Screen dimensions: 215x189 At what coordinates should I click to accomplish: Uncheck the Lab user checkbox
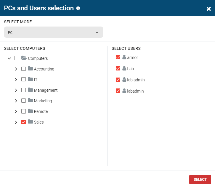(118, 68)
